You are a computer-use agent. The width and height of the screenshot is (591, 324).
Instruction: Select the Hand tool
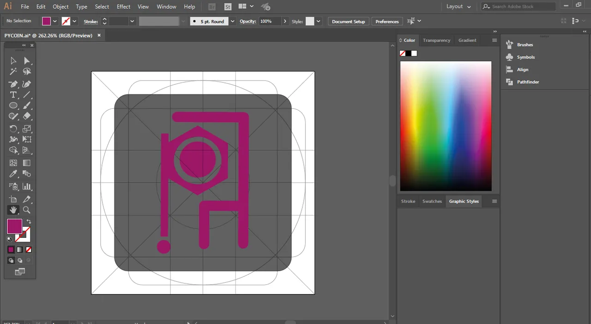[x=13, y=210]
